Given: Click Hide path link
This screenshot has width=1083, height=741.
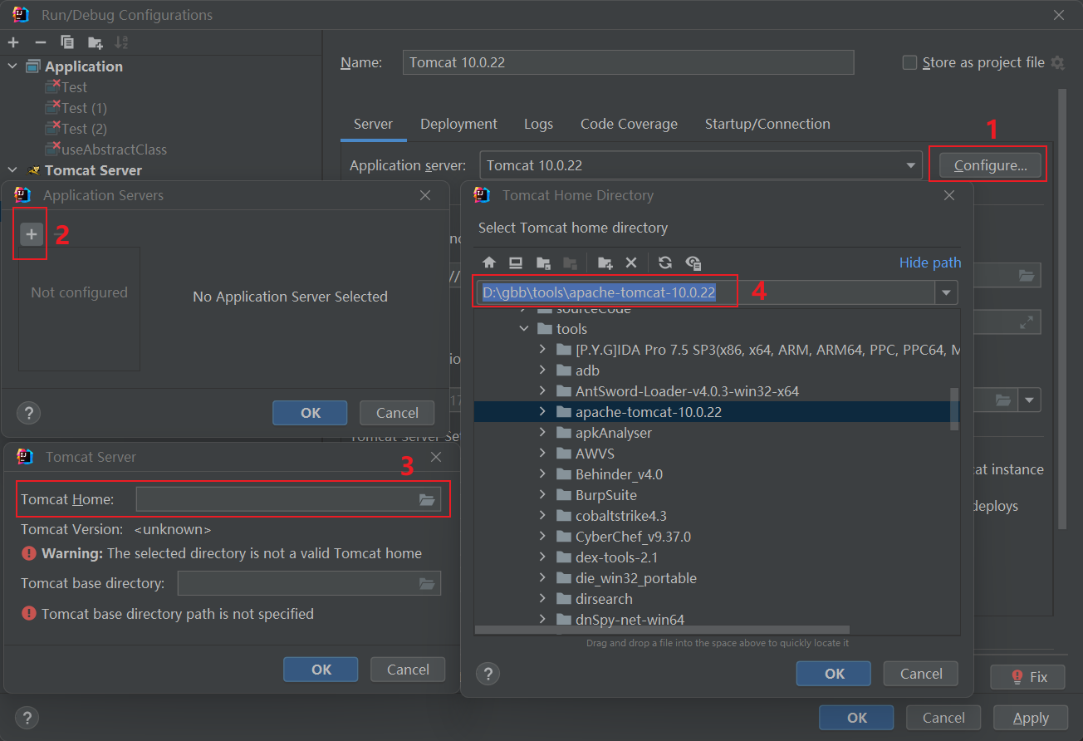Looking at the screenshot, I should pyautogui.click(x=930, y=263).
